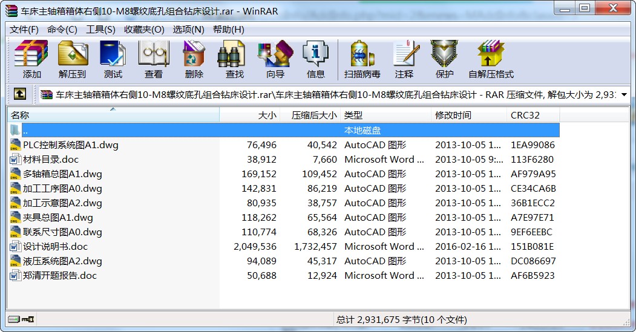Go up one folder level arrow button
636x332 pixels.
pos(20,94)
